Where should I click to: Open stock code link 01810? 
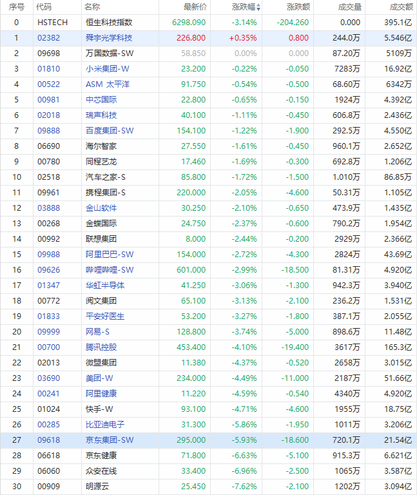(x=48, y=69)
